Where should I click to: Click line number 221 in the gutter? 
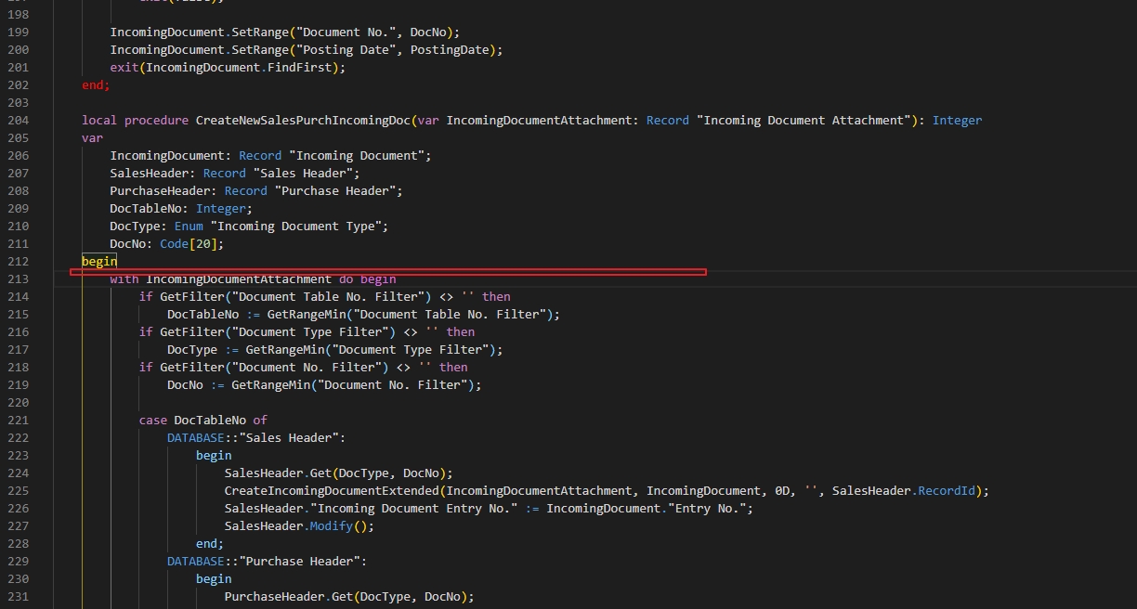(x=17, y=420)
